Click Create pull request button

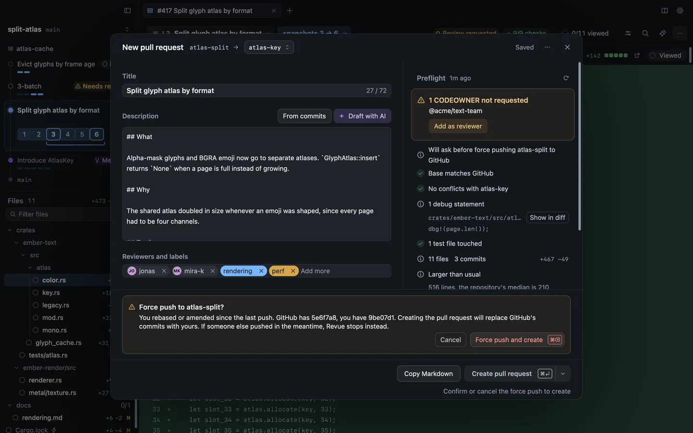pyautogui.click(x=510, y=374)
